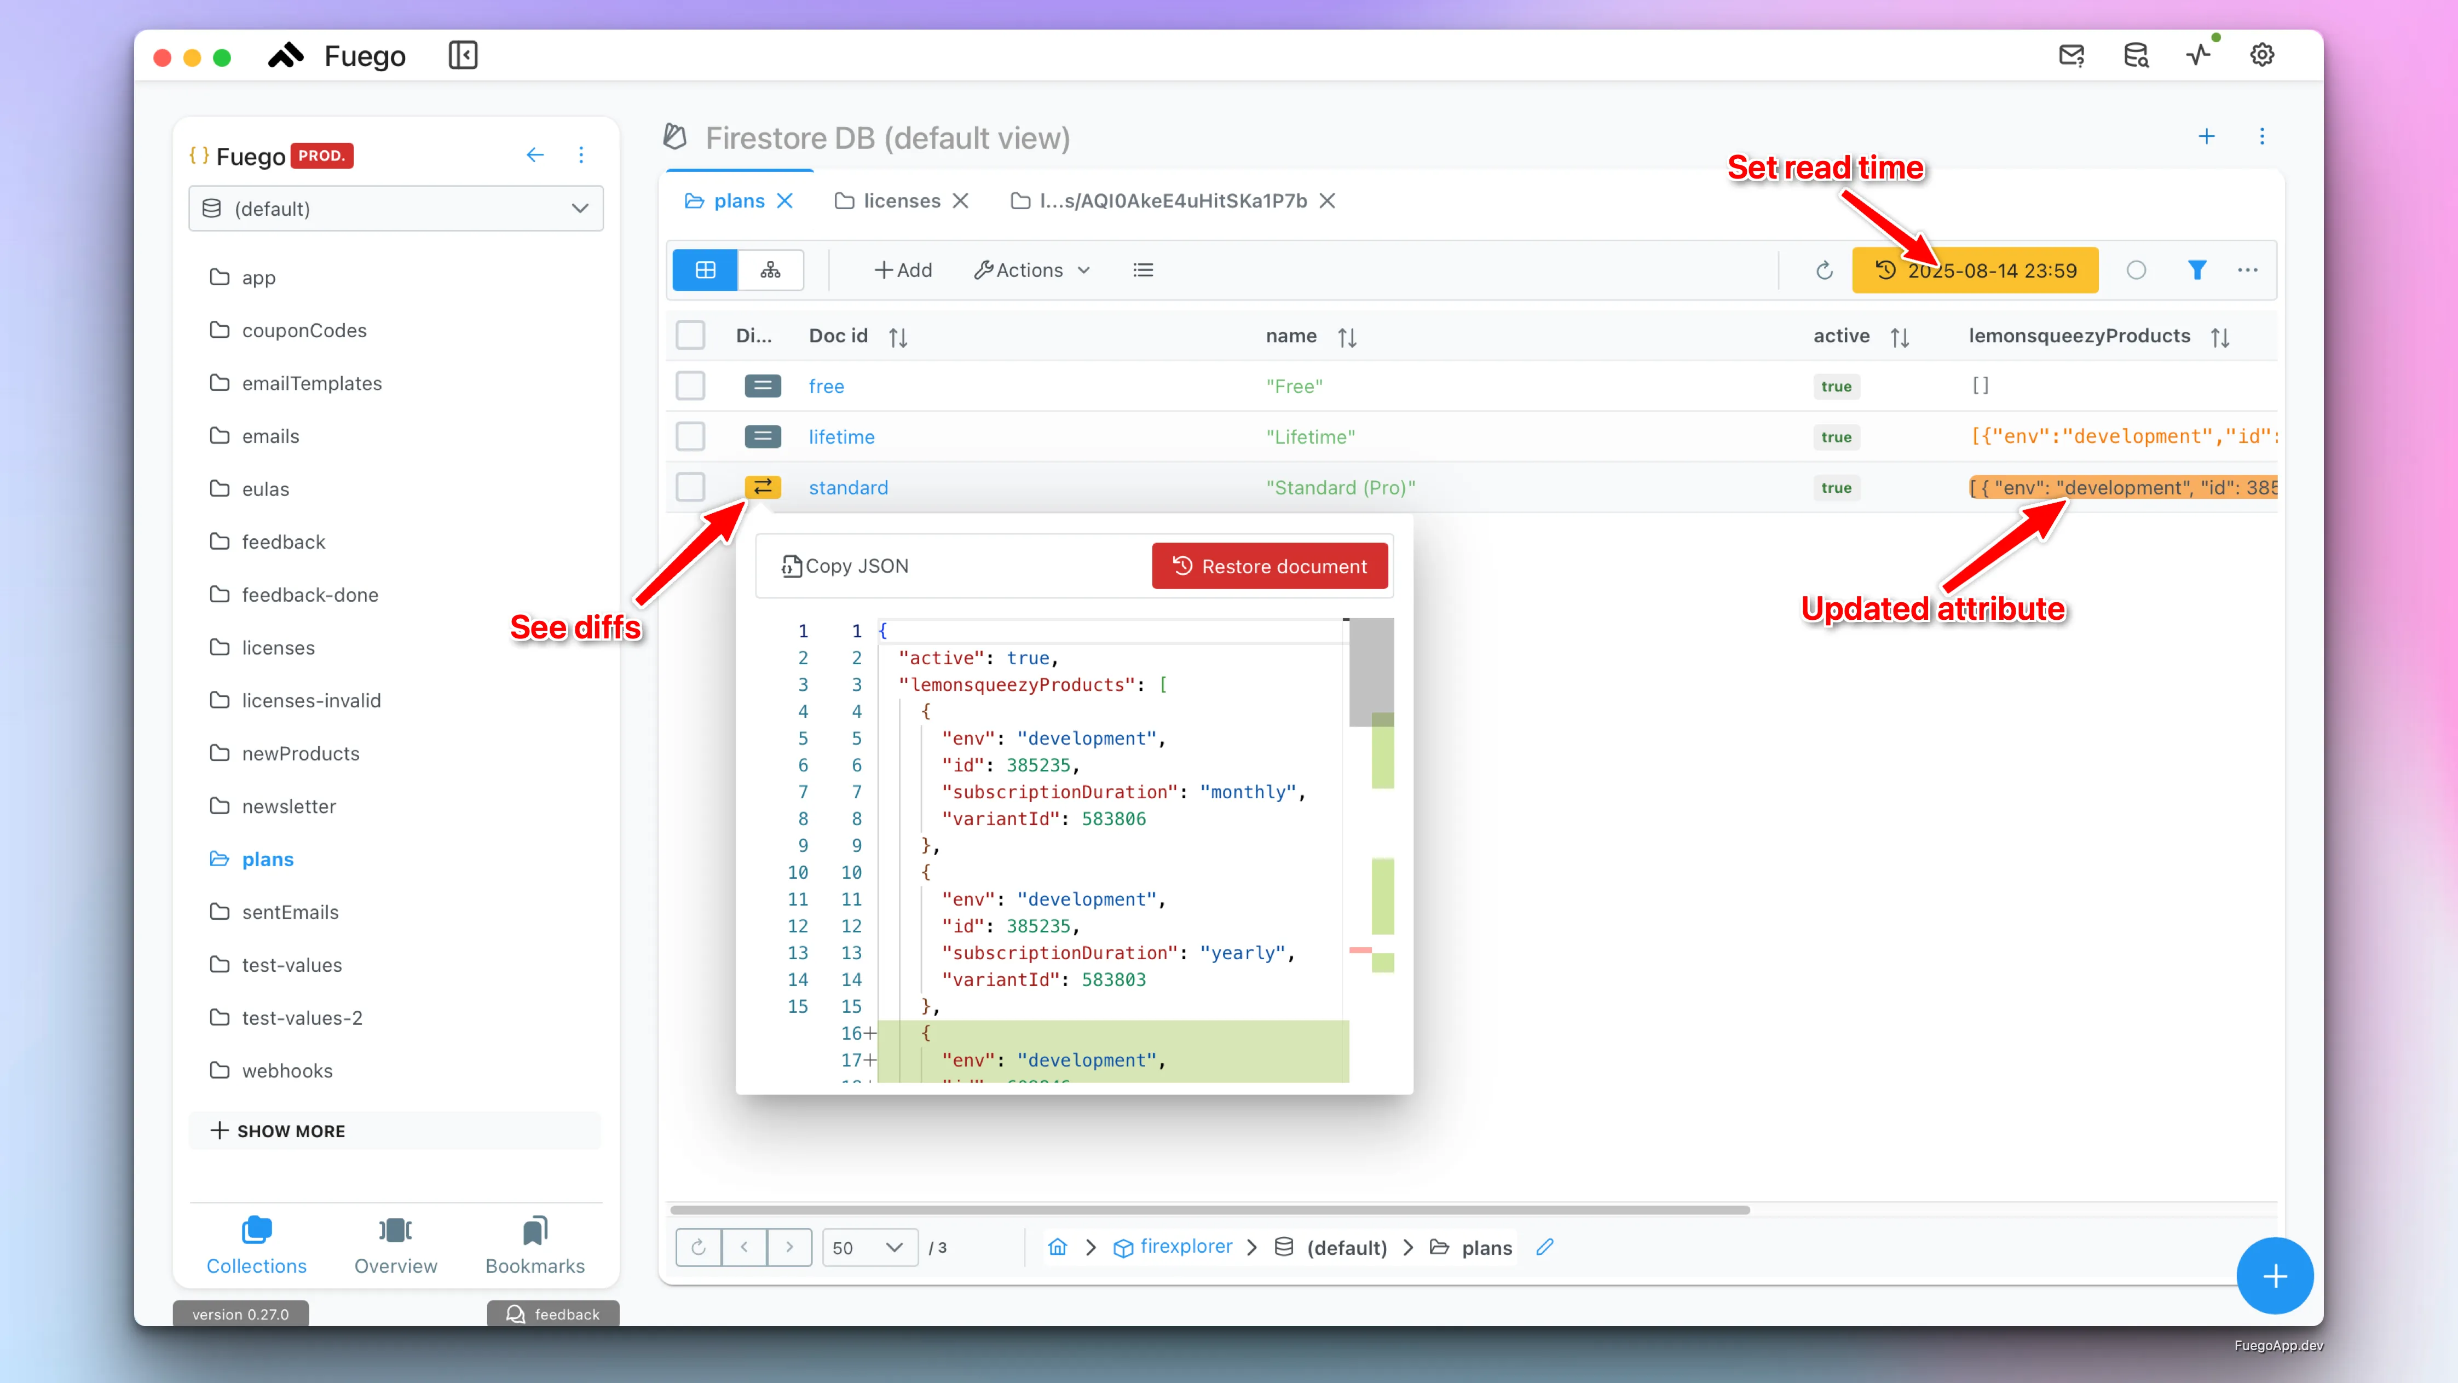Expand the (default) database dropdown
The width and height of the screenshot is (2458, 1383).
pos(396,208)
